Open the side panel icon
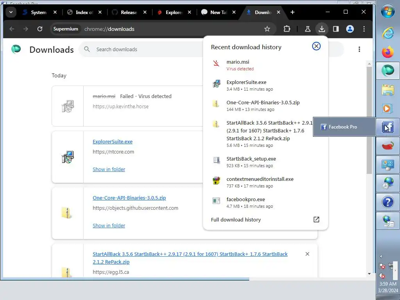The image size is (400, 300). (x=336, y=29)
